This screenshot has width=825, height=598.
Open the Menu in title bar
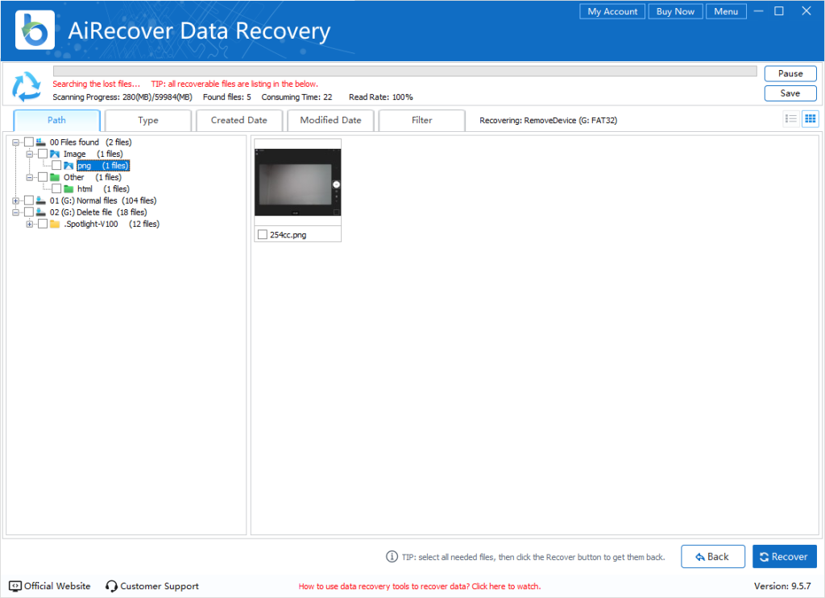click(726, 11)
